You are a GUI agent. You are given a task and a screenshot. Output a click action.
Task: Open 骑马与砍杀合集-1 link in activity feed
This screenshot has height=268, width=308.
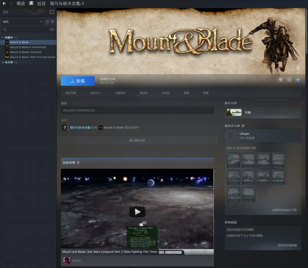coord(82,128)
